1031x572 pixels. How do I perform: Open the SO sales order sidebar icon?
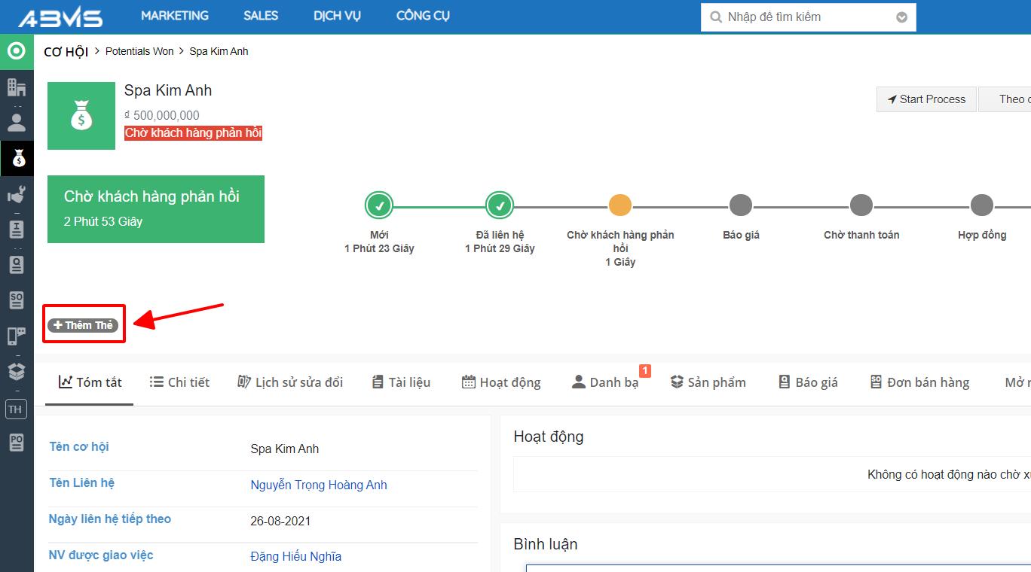[x=17, y=300]
